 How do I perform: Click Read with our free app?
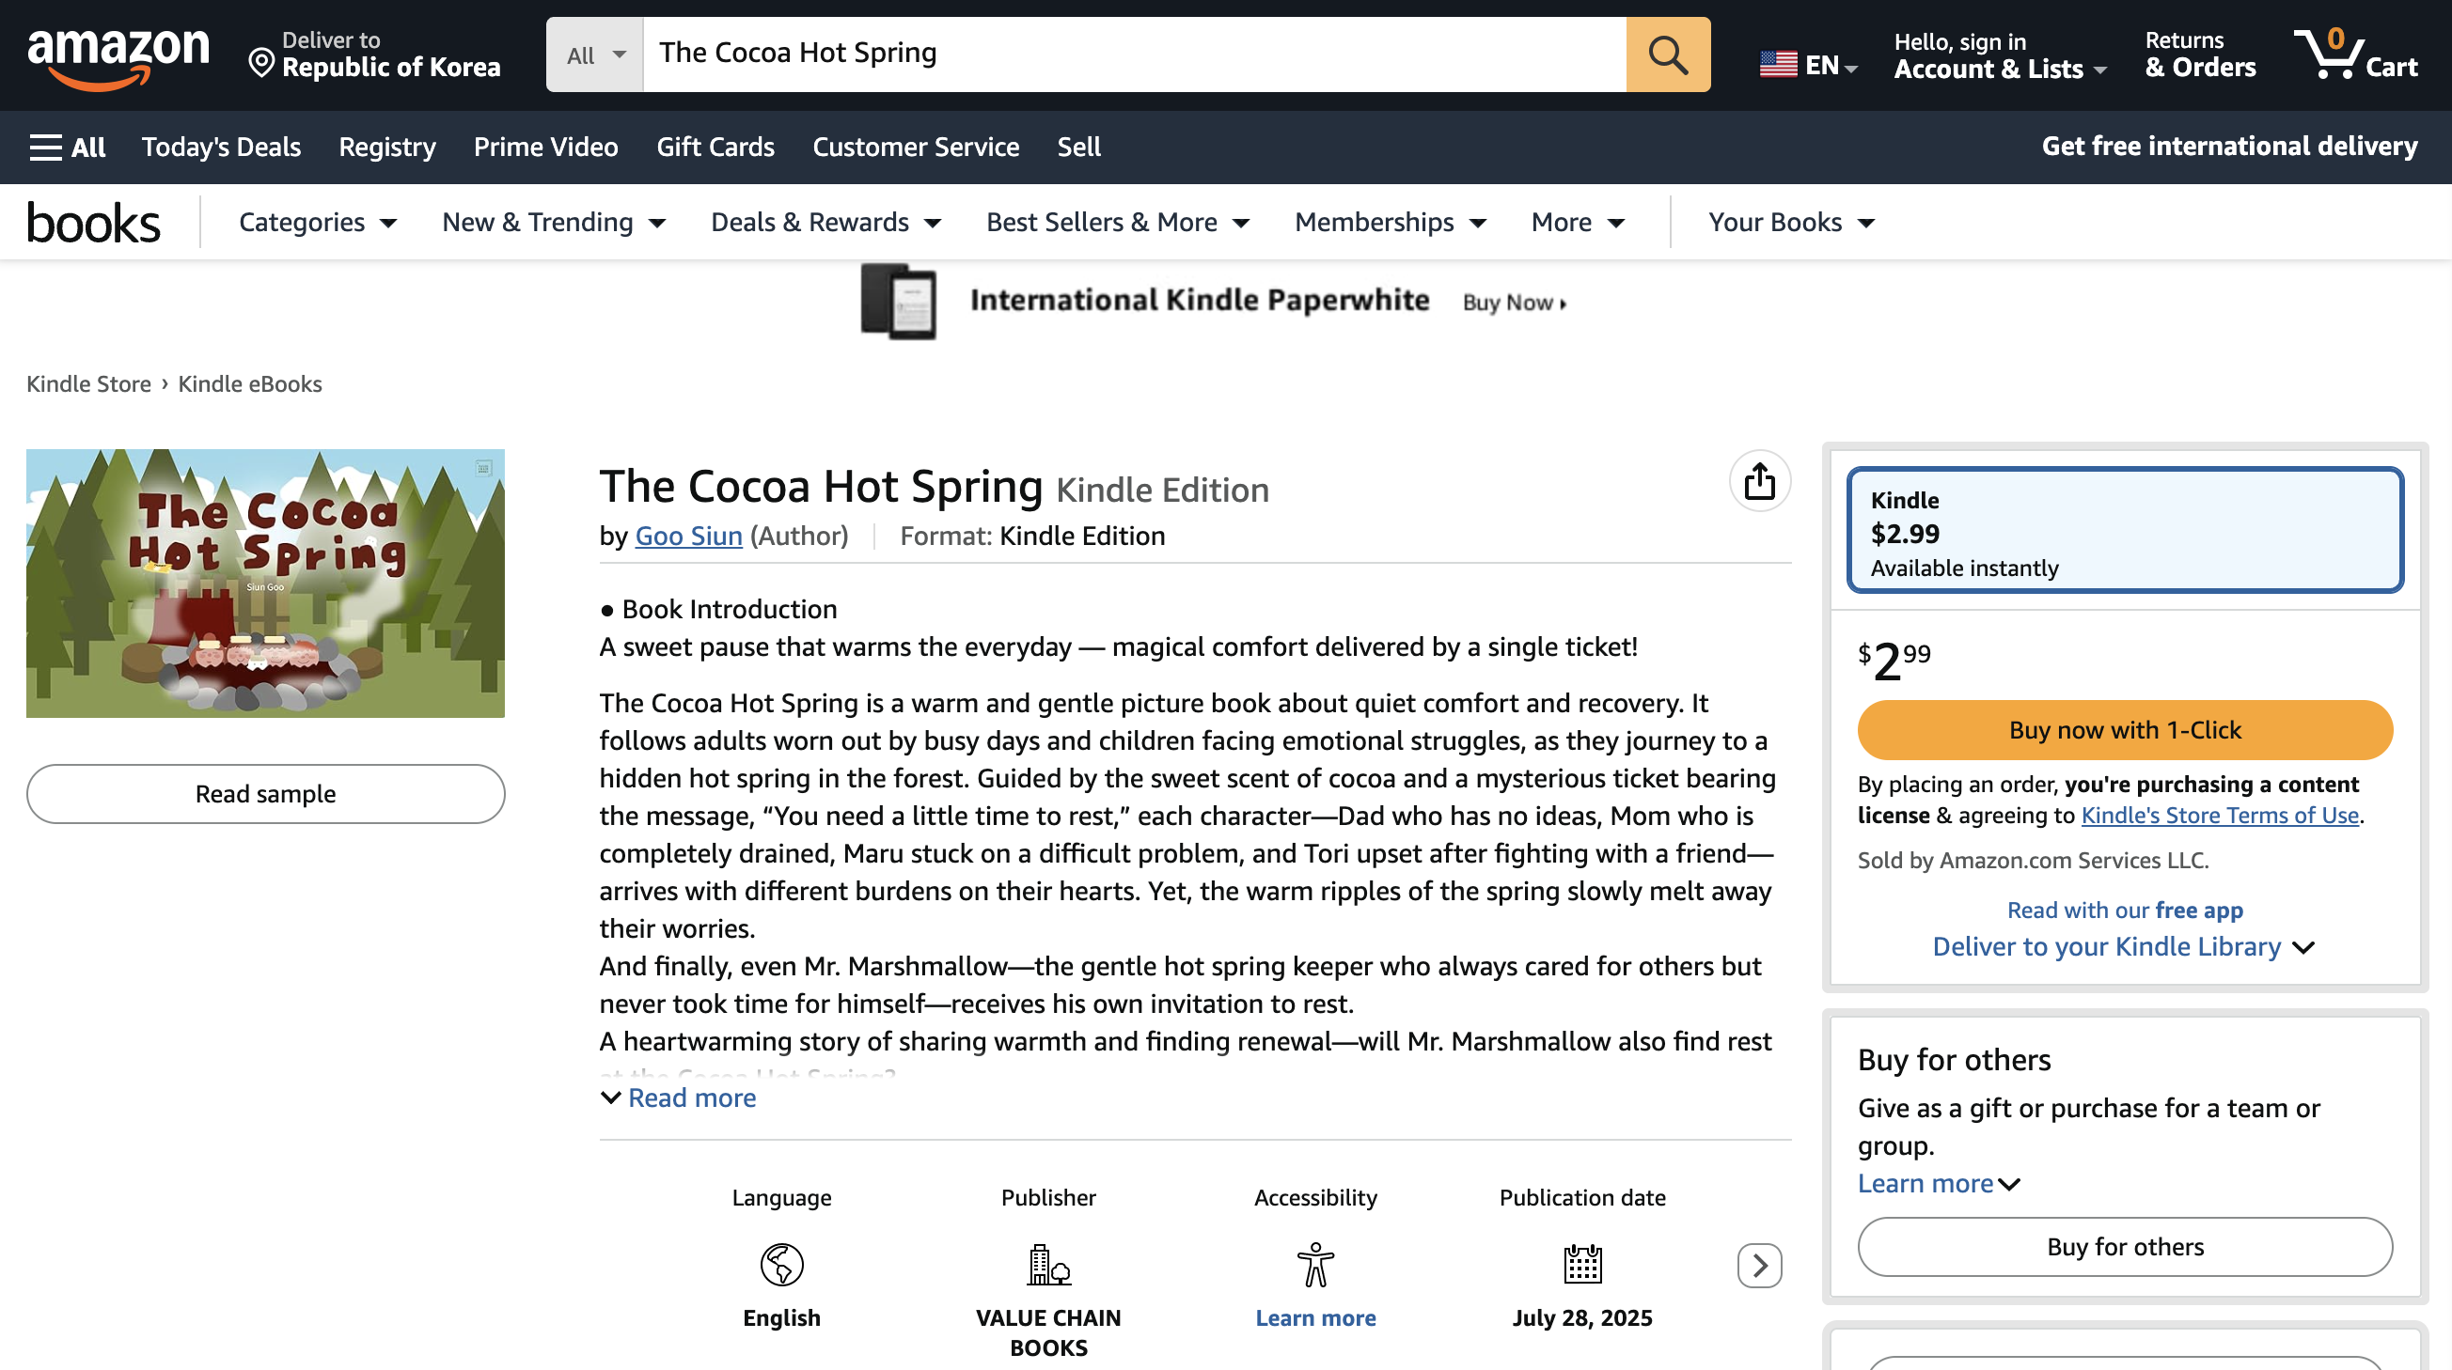coord(2125,910)
